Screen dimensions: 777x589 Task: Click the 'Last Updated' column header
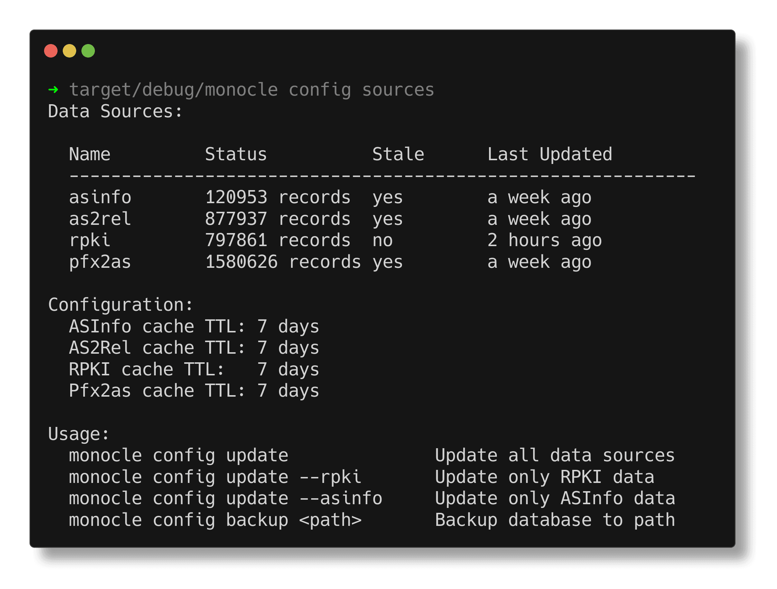(550, 155)
